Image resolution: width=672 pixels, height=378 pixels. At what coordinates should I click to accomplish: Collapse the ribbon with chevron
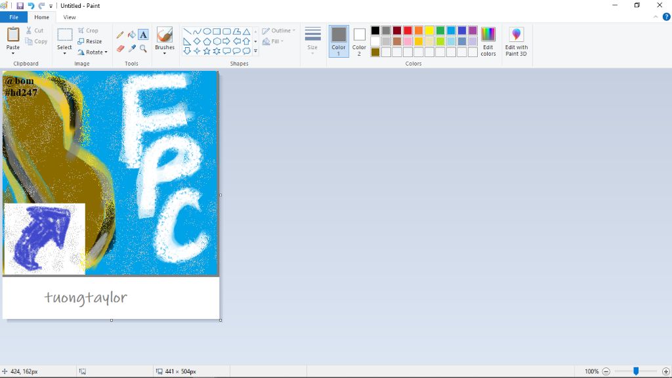point(656,17)
